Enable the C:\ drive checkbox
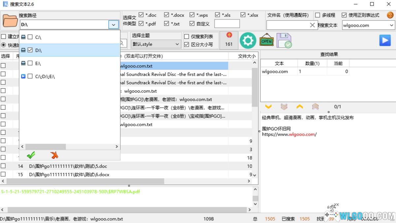 click(x=30, y=37)
